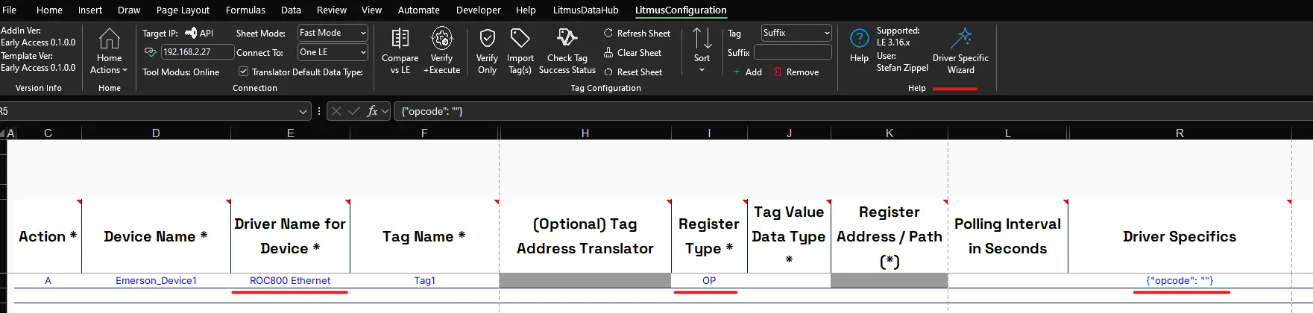The image size is (1313, 313).
Task: Click the formula bar Cancel X icon
Action: (336, 111)
